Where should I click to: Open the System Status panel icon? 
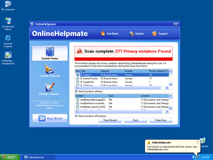pyautogui.click(x=50, y=52)
